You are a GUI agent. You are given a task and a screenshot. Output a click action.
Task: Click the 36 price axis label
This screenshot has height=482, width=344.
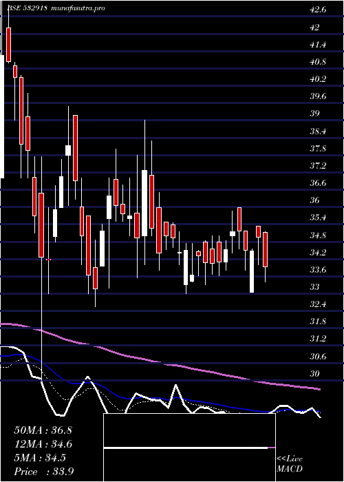pos(315,200)
